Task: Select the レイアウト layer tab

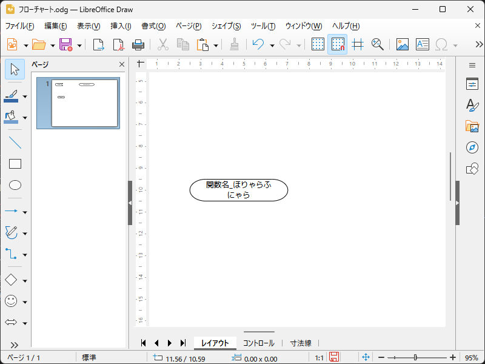Action: pyautogui.click(x=215, y=343)
